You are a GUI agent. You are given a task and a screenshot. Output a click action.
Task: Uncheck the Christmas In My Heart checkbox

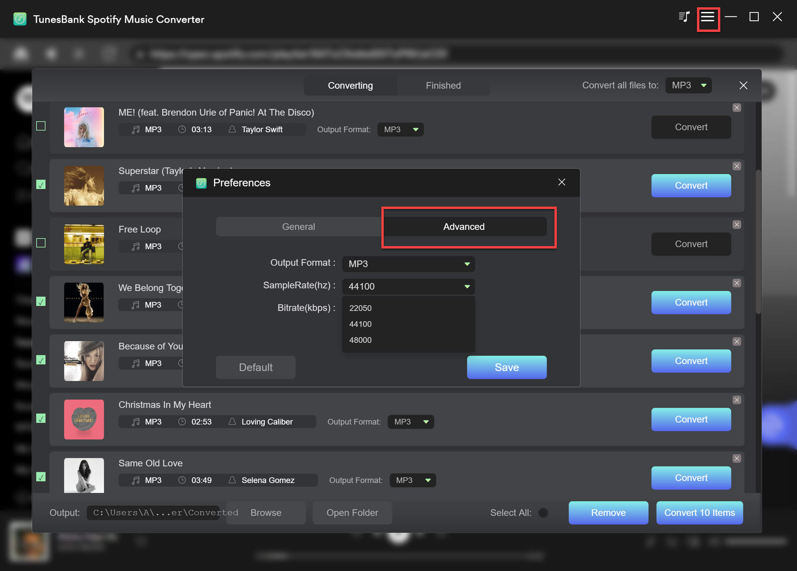pyautogui.click(x=41, y=419)
